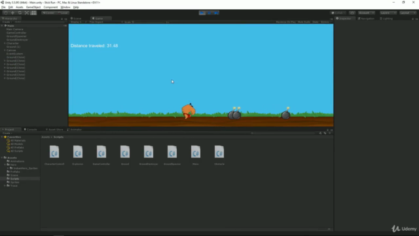Select the Menu script asset
This screenshot has height=236, width=419.
[196, 155]
